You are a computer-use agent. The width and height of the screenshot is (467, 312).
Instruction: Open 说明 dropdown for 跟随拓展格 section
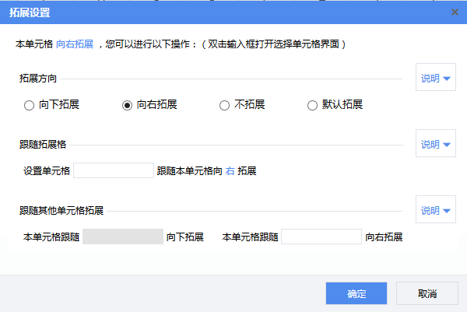(436, 145)
